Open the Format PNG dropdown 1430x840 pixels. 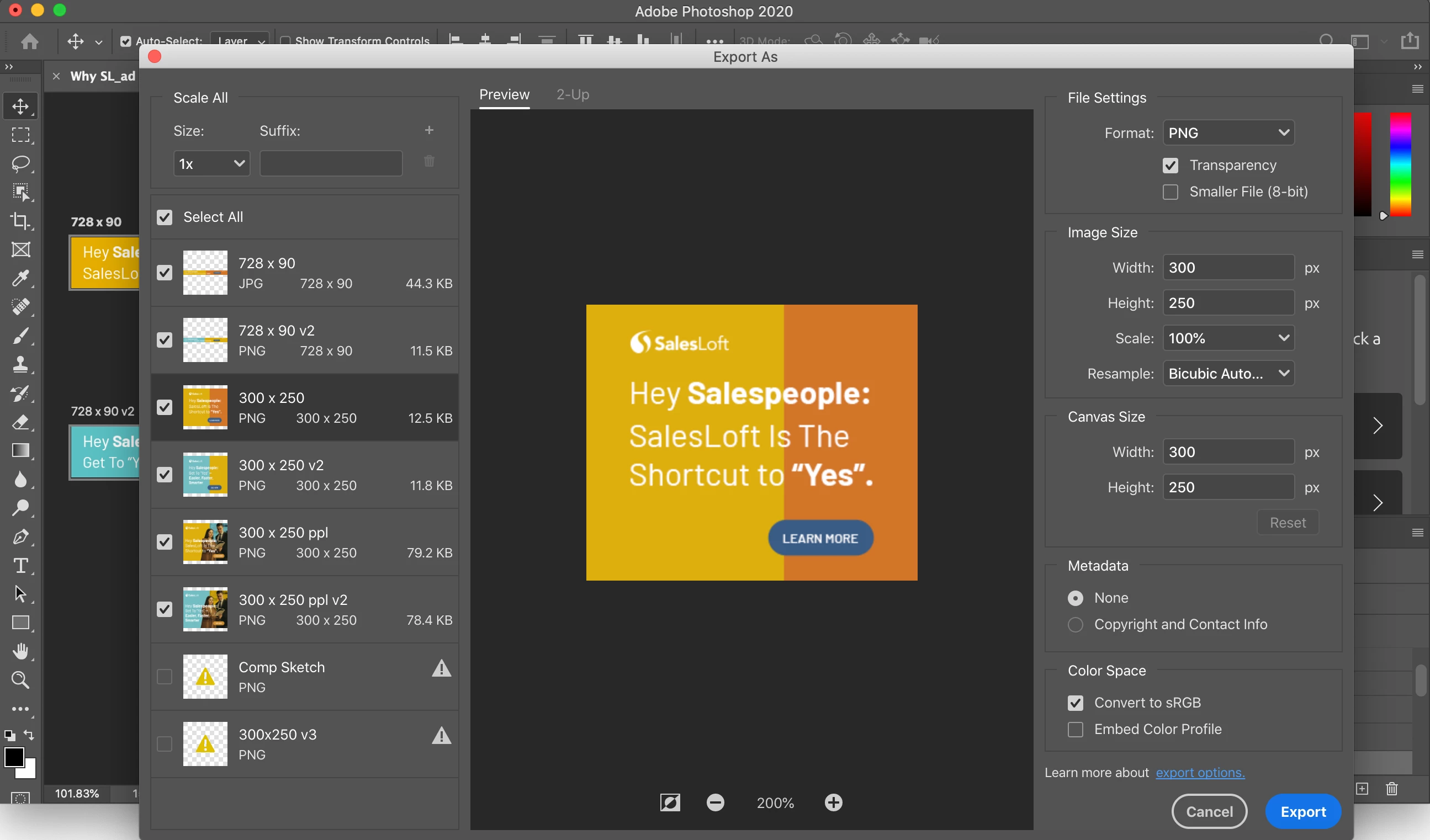click(x=1228, y=132)
